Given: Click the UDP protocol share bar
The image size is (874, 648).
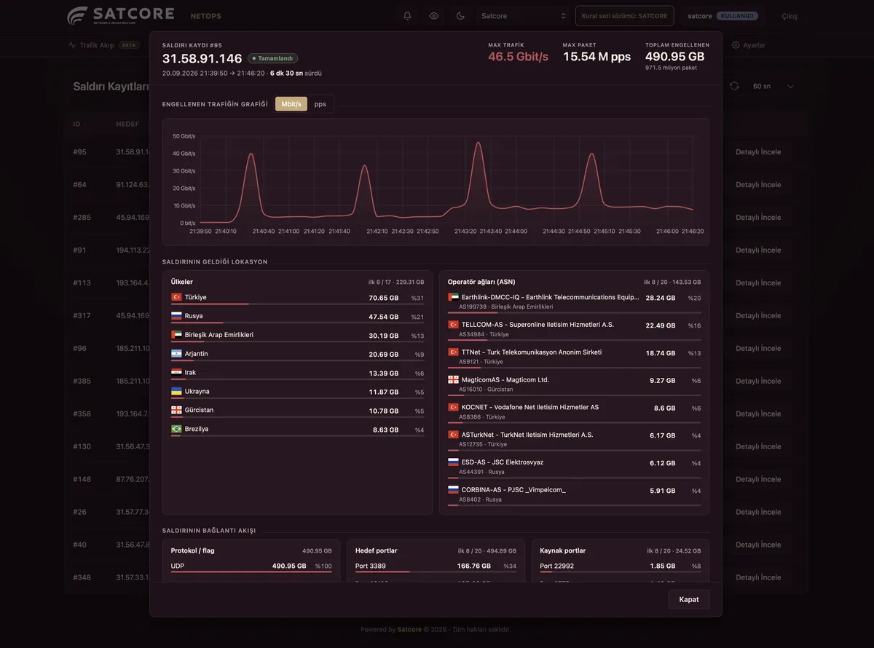Looking at the screenshot, I should coord(251,572).
